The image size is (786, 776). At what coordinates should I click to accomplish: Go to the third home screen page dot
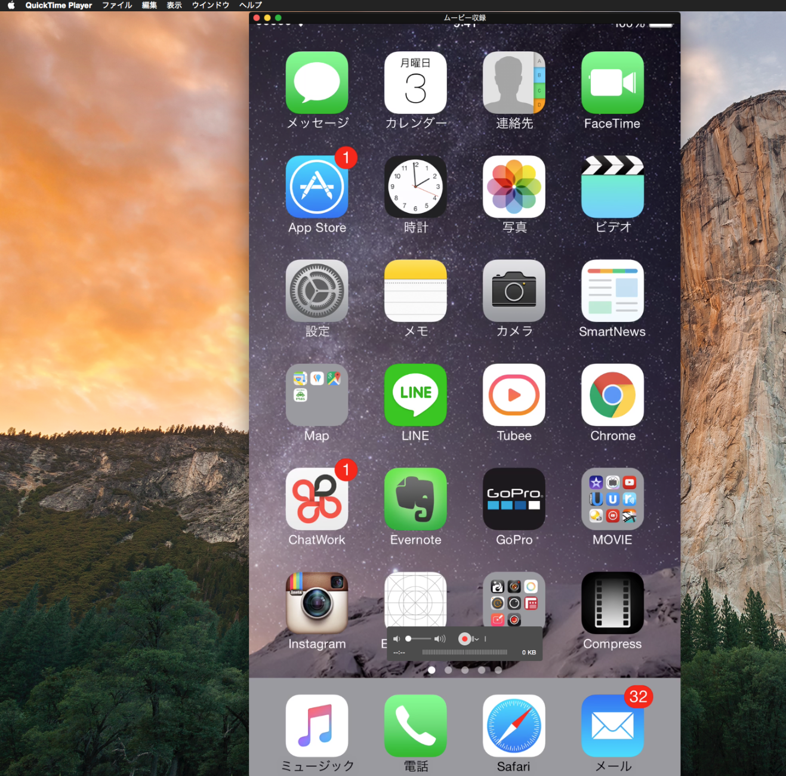click(x=465, y=670)
